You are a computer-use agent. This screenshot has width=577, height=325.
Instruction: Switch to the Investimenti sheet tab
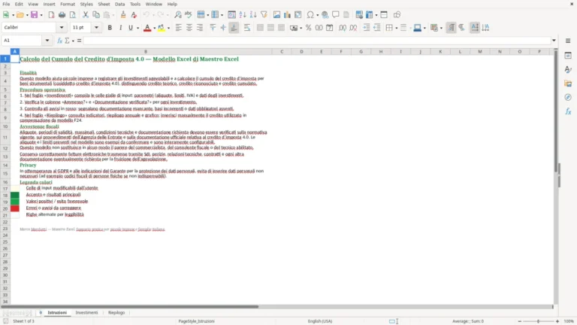86,312
